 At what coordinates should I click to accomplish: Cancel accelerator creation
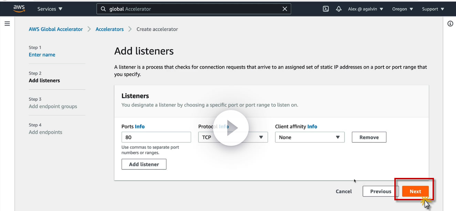[x=344, y=191]
